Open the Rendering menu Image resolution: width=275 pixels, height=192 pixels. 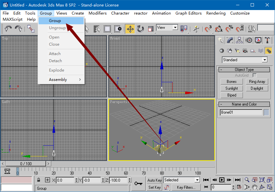tap(216, 13)
